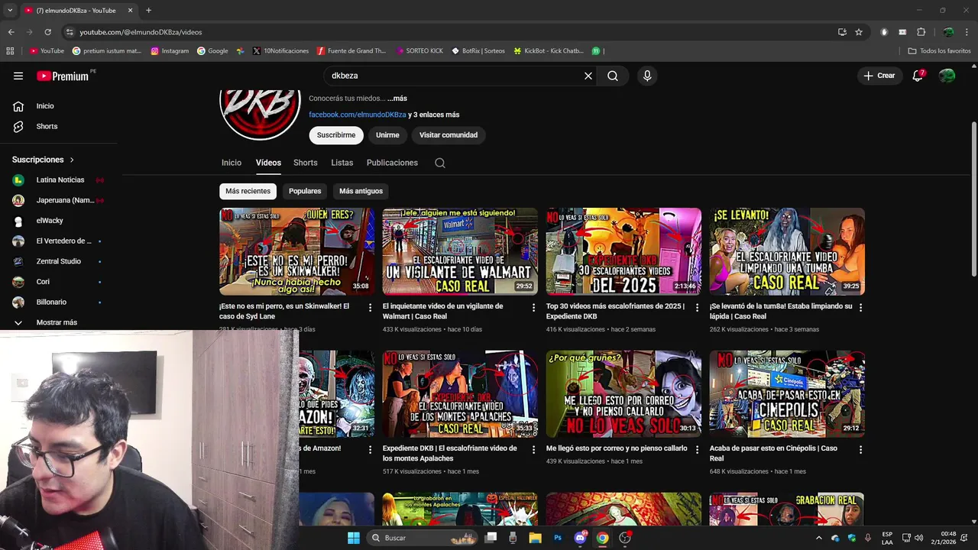This screenshot has width=978, height=550.
Task: Click the Chrome taskbar icon
Action: coord(603,538)
